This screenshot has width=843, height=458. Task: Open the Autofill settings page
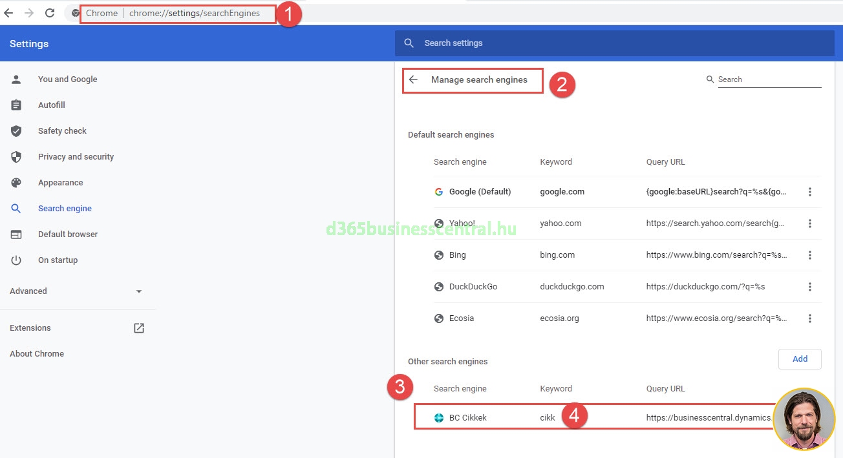[x=52, y=105]
